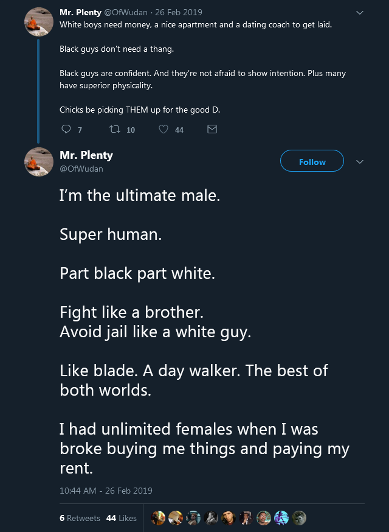
Task: Open the chevron menu on the first tweet
Action: click(359, 12)
